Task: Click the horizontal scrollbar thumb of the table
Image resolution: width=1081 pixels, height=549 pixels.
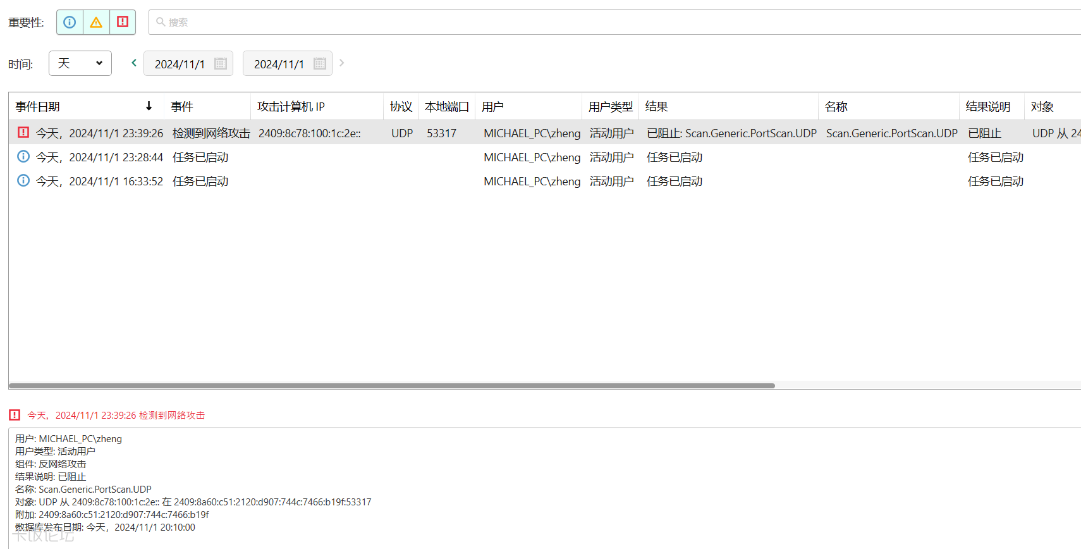Action: point(392,385)
